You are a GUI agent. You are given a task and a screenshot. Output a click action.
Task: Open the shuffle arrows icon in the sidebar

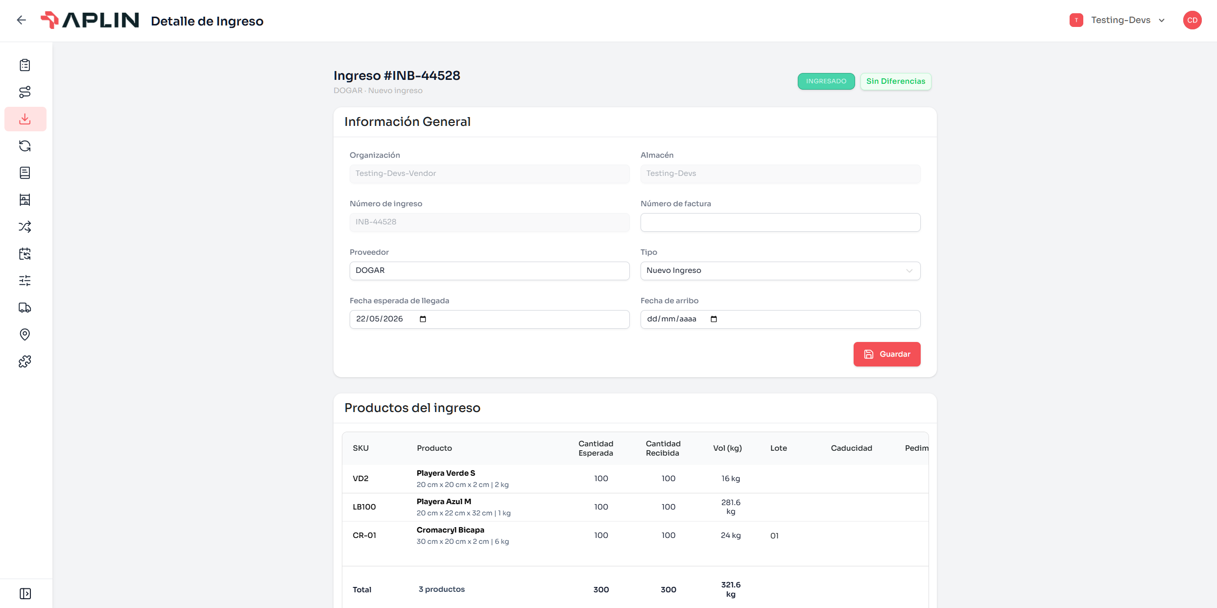coord(25,227)
